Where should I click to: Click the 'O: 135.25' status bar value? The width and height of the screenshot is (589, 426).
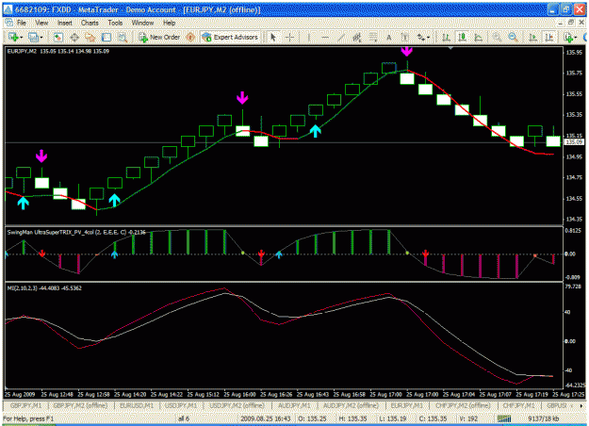pos(312,418)
